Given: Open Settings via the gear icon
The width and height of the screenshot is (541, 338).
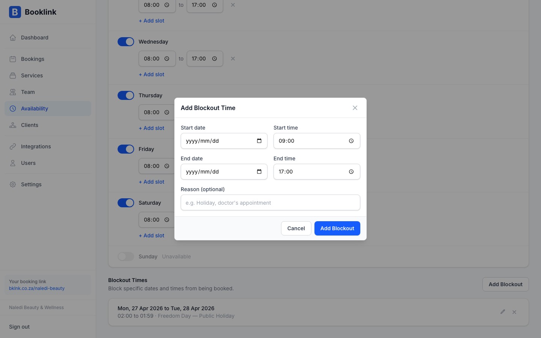Looking at the screenshot, I should coord(13,184).
